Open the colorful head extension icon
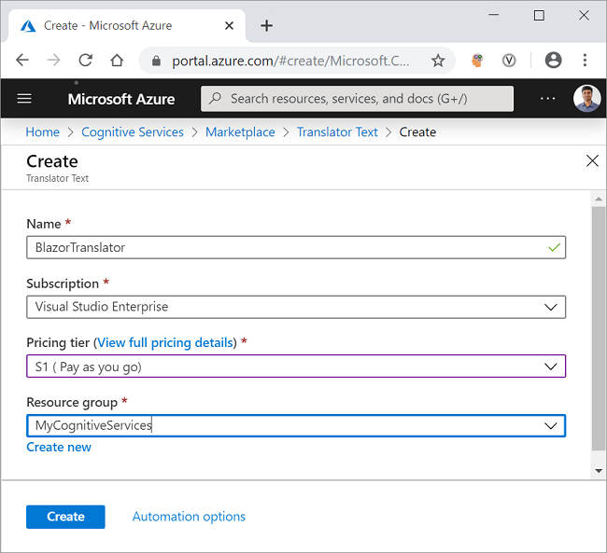The width and height of the screenshot is (607, 553). pyautogui.click(x=477, y=61)
